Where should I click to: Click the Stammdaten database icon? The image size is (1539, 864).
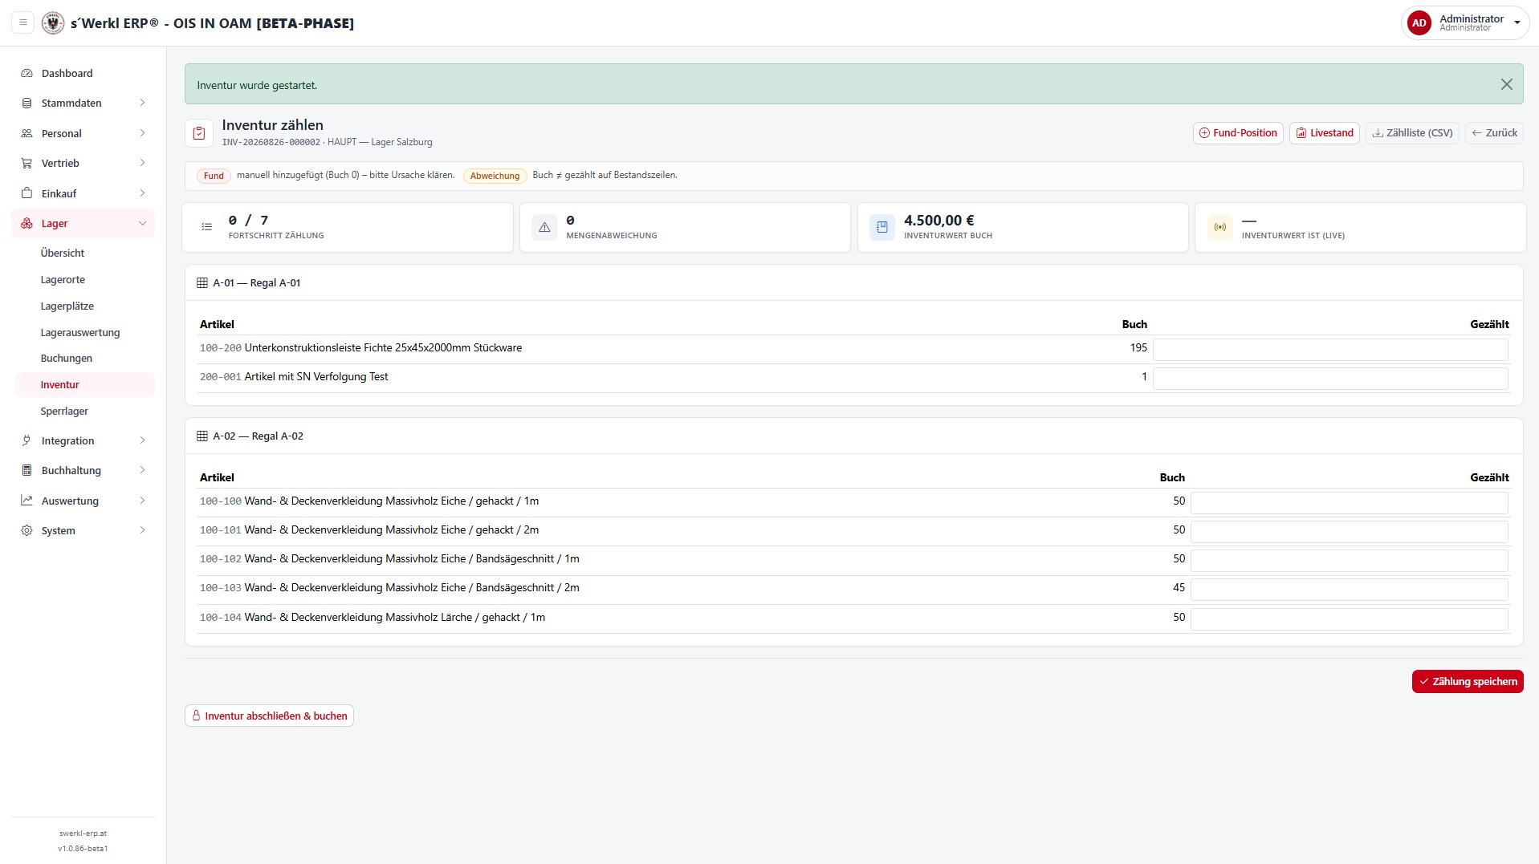[x=26, y=103]
